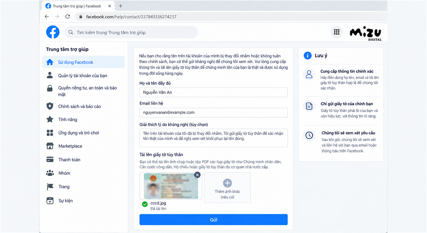Click the Facebook logo in the header
Viewport: 427px width, 233px height.
click(x=53, y=32)
